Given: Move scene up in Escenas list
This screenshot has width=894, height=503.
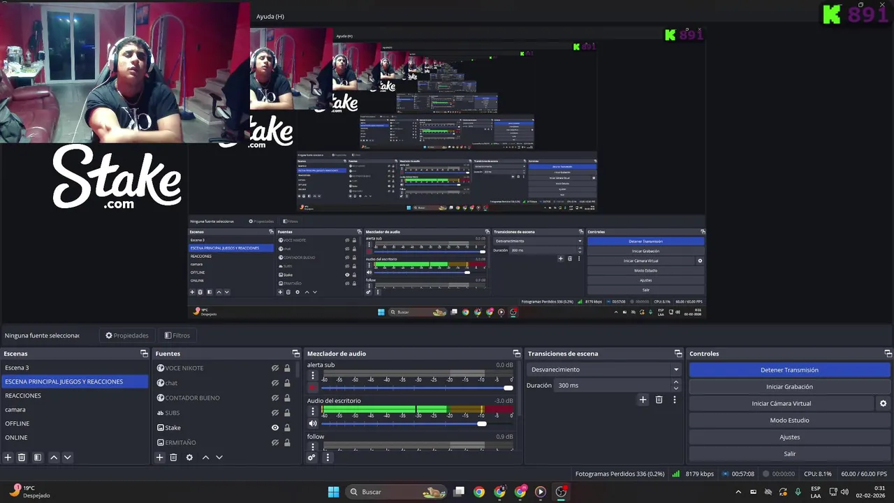Looking at the screenshot, I should [x=54, y=458].
